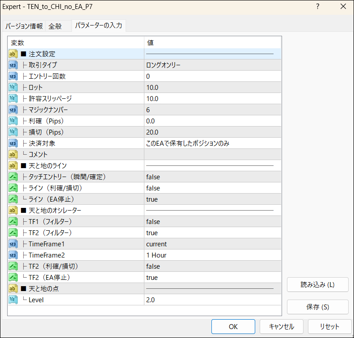Click the bool icon beside TF1 (フィルター)
Image resolution: width=354 pixels, height=338 pixels.
pyautogui.click(x=13, y=221)
